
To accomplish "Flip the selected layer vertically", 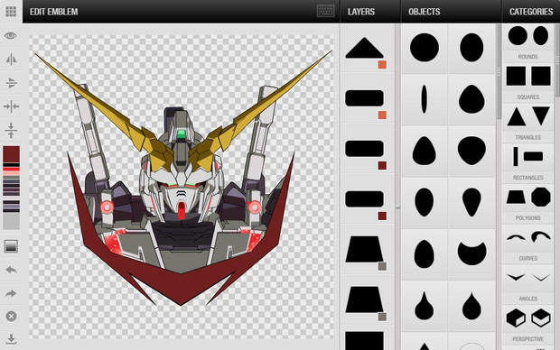I will pyautogui.click(x=11, y=83).
